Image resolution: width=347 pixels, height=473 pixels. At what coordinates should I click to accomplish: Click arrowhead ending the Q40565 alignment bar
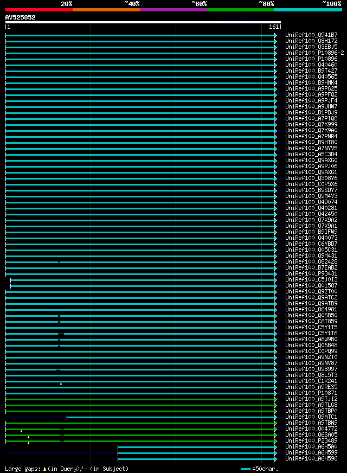pyautogui.click(x=275, y=77)
